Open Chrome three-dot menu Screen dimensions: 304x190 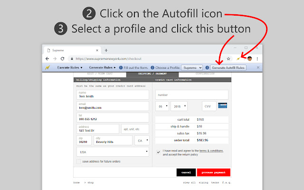click(x=257, y=59)
